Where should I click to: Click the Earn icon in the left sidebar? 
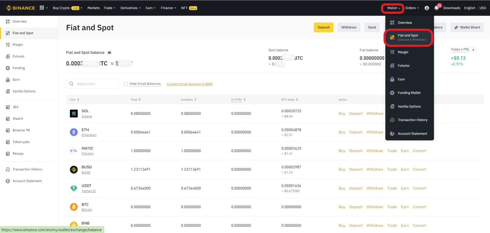point(8,80)
